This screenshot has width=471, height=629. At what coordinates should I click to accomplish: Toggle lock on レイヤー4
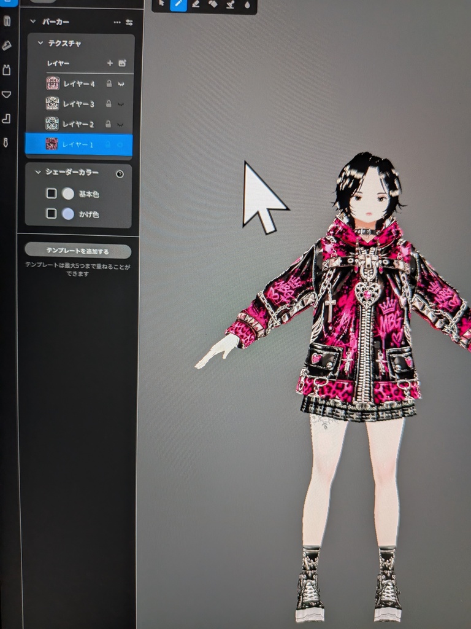tap(109, 84)
